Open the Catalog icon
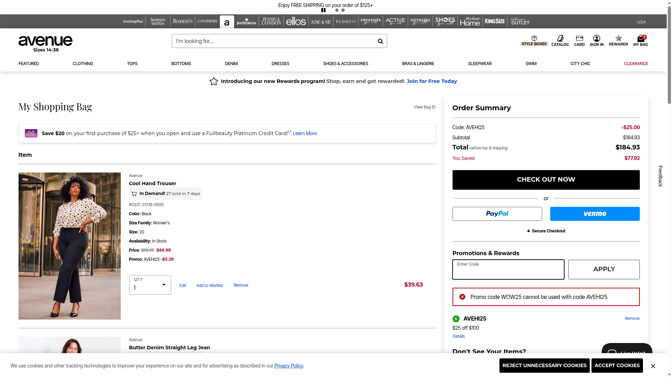The image size is (672, 378). click(560, 41)
